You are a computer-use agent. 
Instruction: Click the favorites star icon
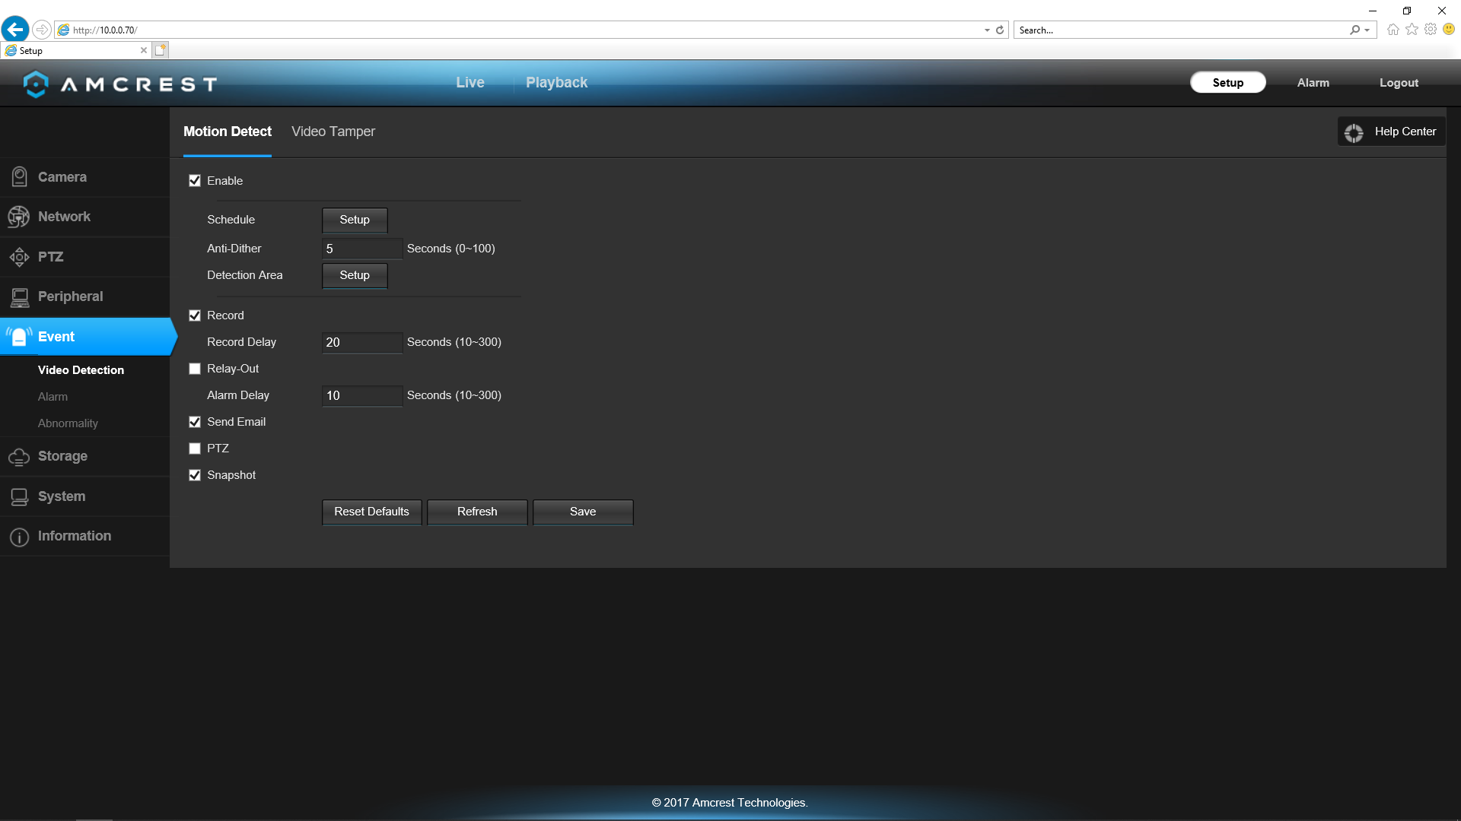click(1412, 30)
